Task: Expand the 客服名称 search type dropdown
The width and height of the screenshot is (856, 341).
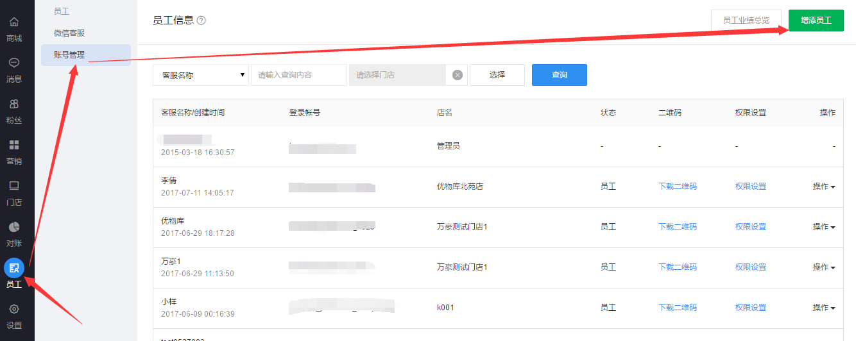Action: [x=201, y=75]
